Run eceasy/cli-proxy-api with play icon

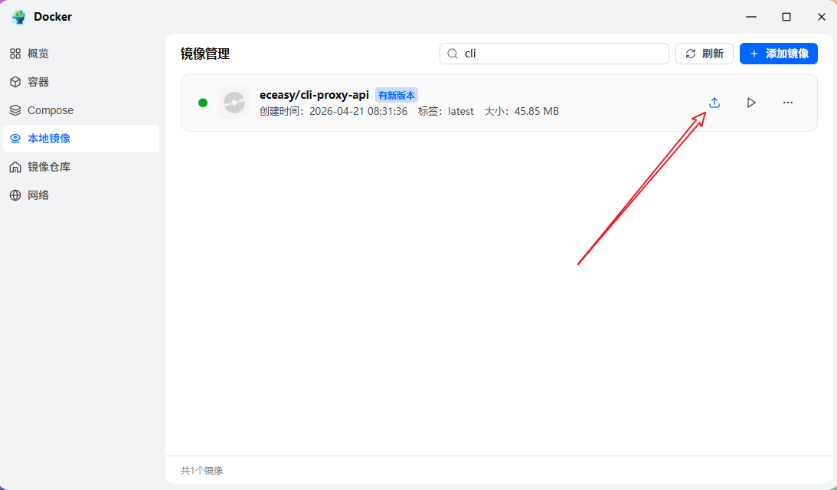pos(751,103)
